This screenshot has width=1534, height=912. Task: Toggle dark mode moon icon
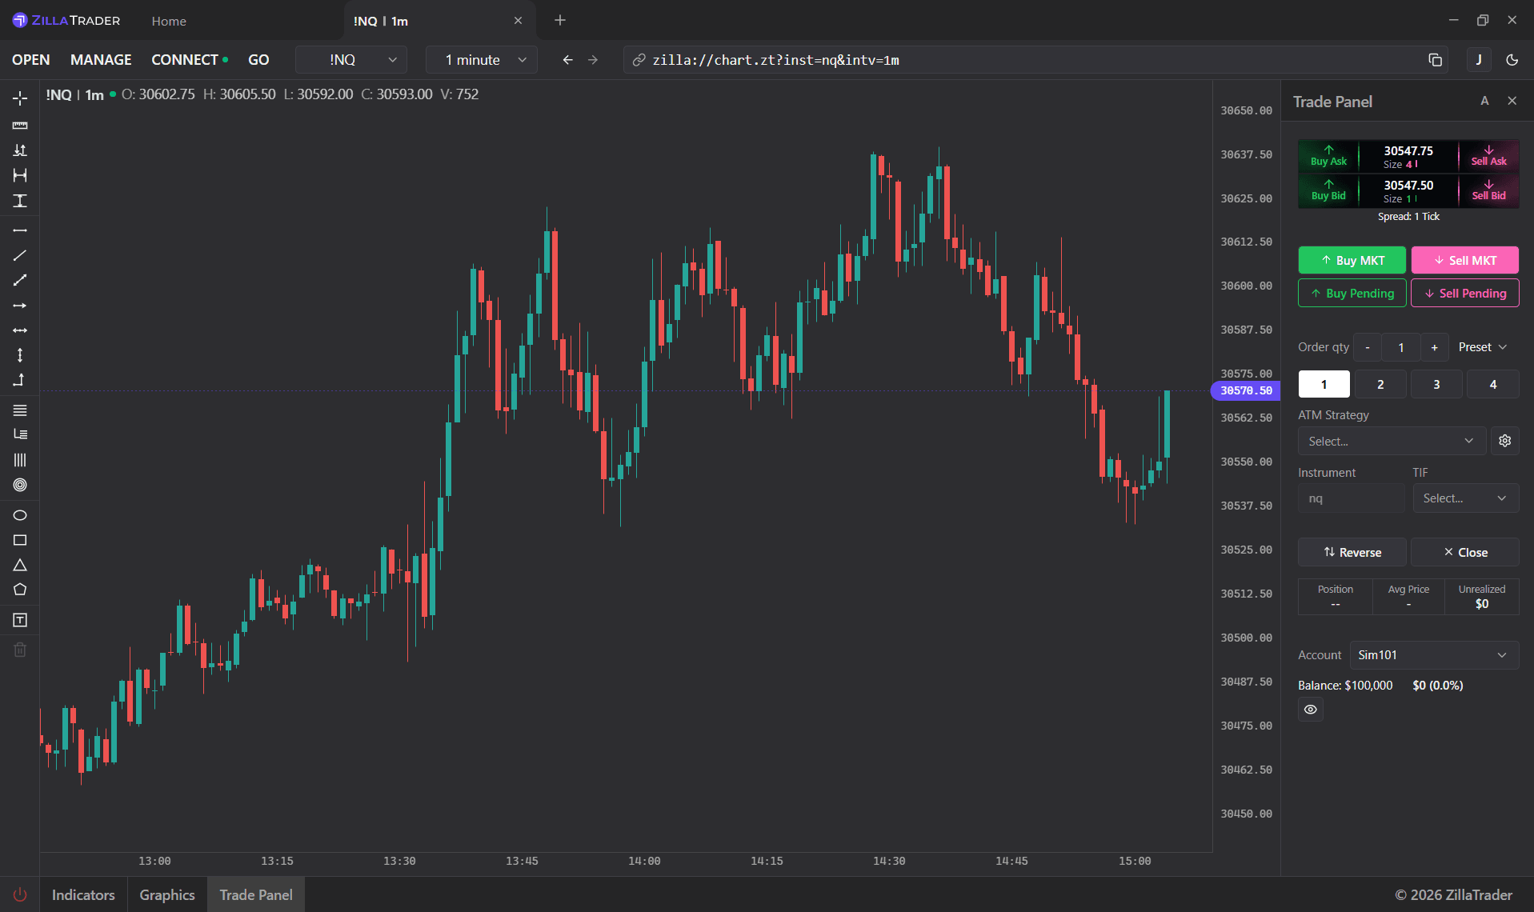[x=1512, y=60]
